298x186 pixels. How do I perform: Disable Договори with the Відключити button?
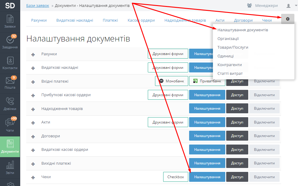(264, 136)
